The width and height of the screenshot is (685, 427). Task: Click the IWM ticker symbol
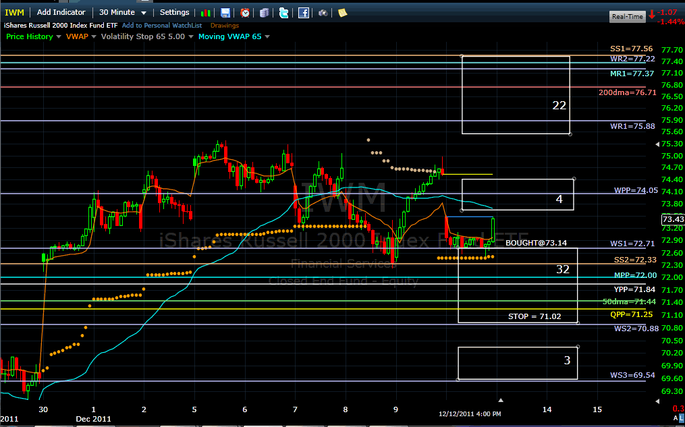tap(14, 13)
